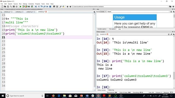
Task: Open the Search menu
Action: [x=10, y=4]
